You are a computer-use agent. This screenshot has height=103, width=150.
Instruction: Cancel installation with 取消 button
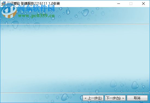(137, 98)
